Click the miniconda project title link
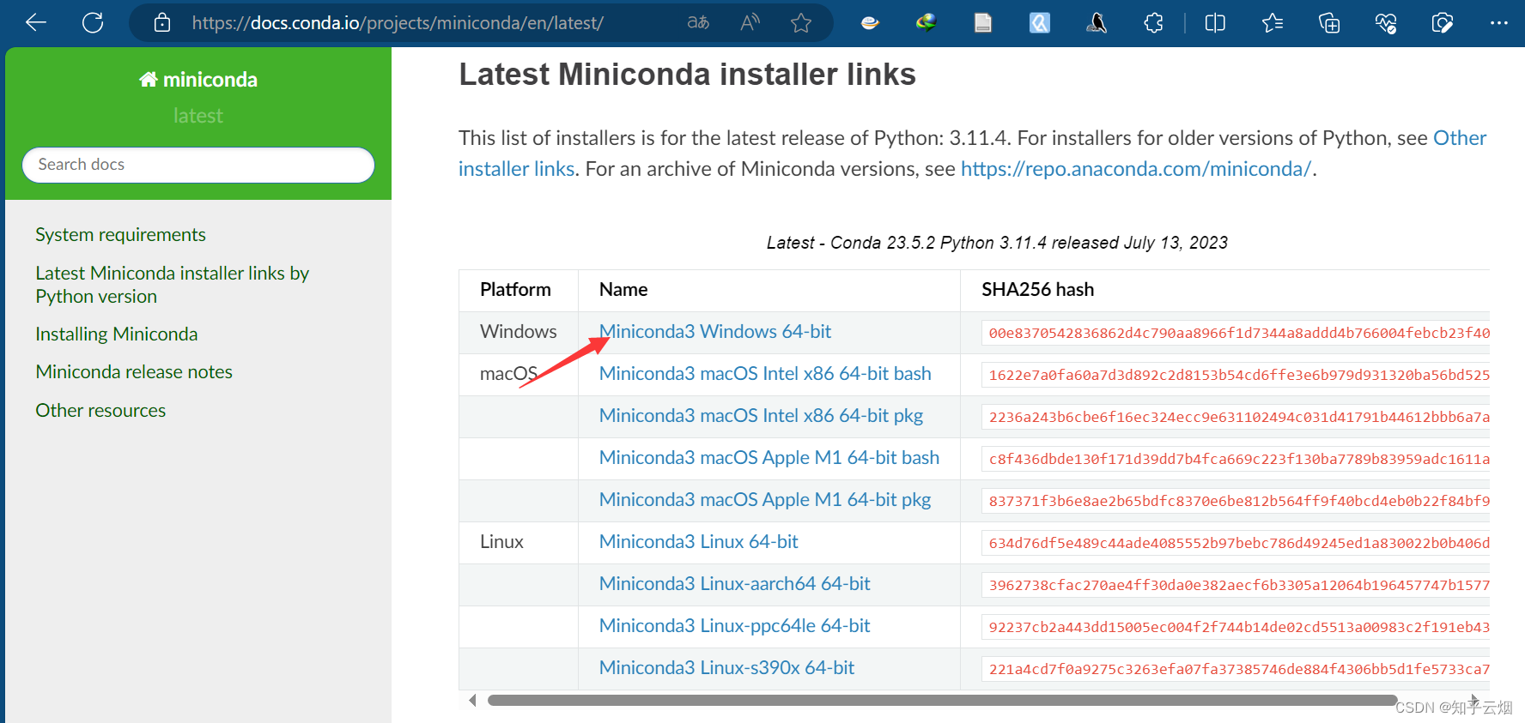1525x723 pixels. pos(198,79)
